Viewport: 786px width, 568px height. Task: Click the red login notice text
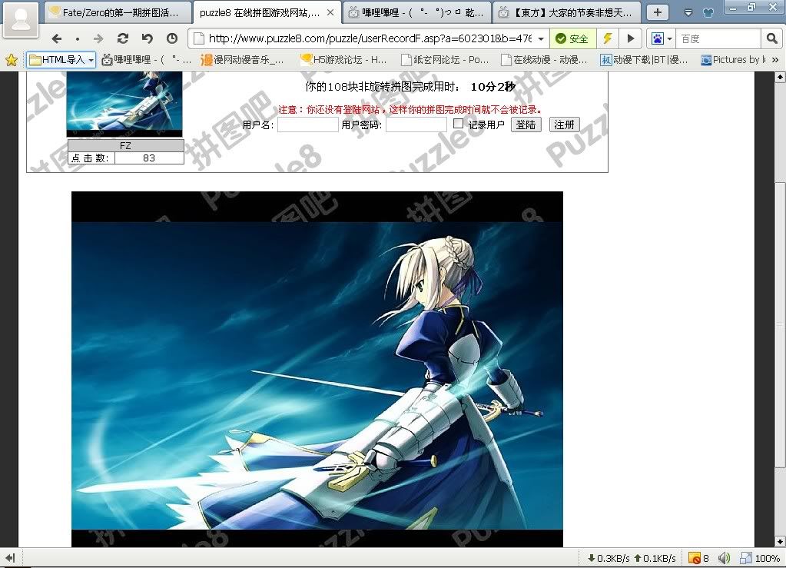click(410, 109)
